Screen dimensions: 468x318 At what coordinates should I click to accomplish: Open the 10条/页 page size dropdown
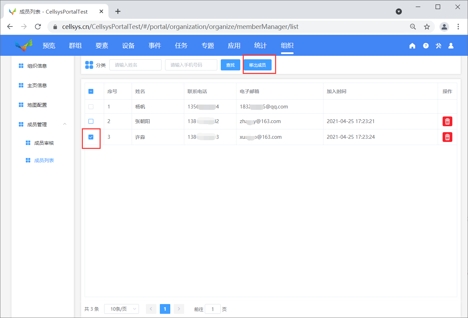coord(122,309)
